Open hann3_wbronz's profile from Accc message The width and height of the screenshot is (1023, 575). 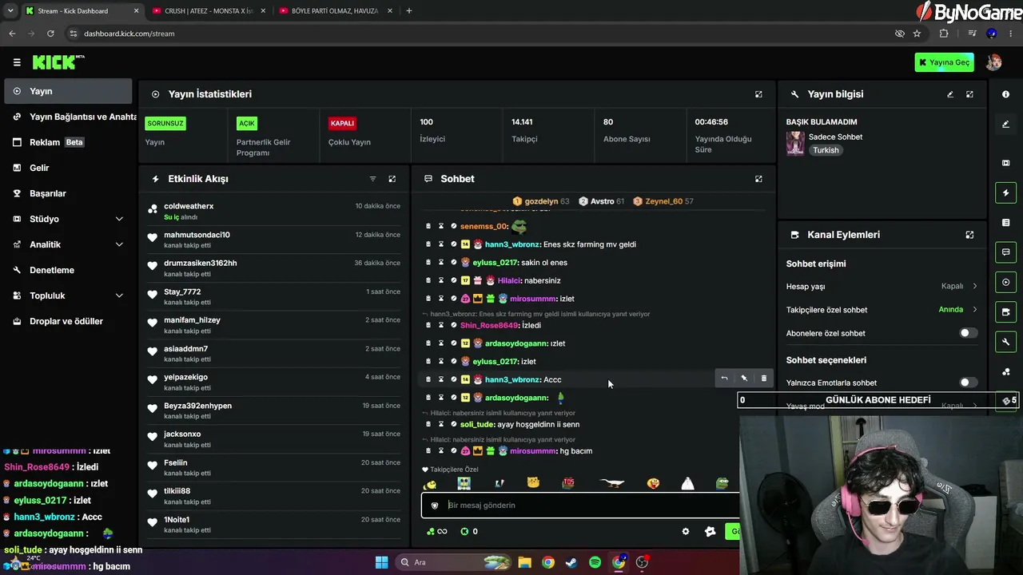coord(512,379)
